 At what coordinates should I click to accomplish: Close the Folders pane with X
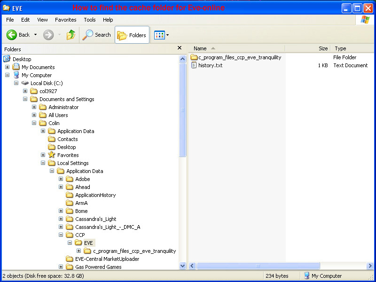pyautogui.click(x=180, y=48)
